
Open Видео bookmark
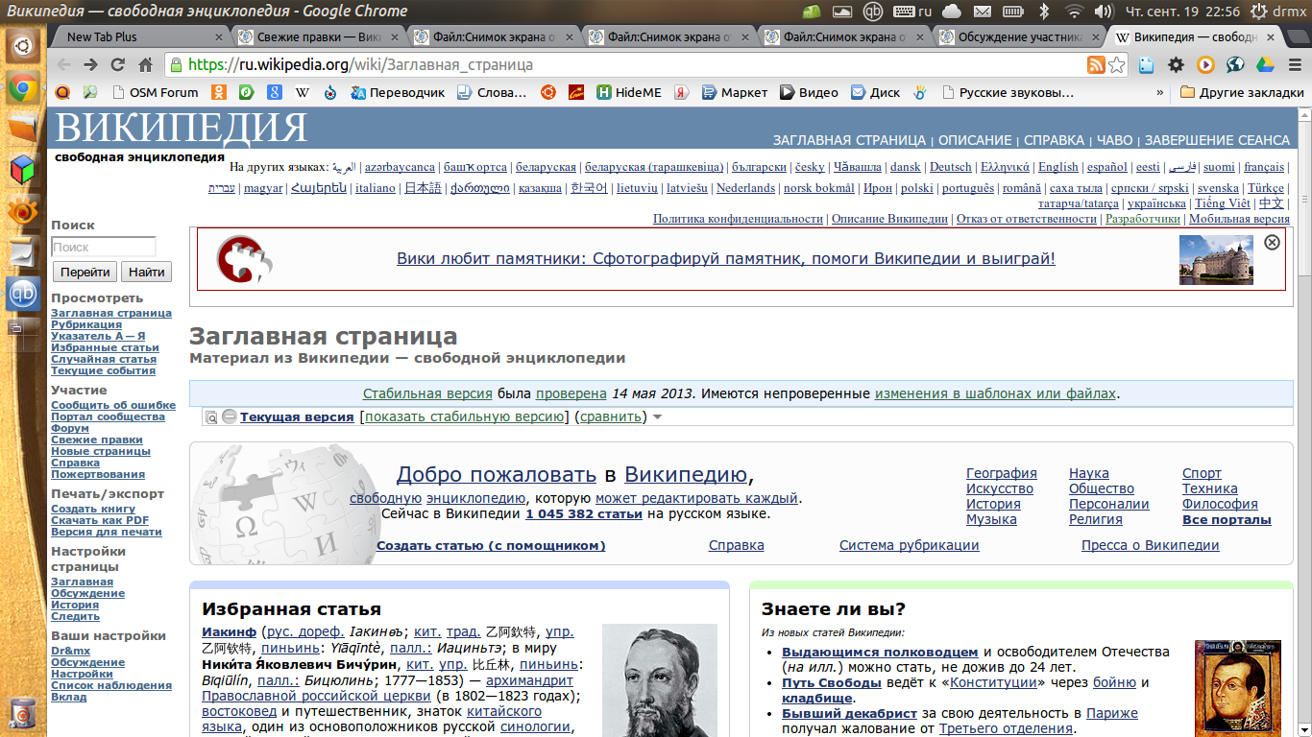(x=809, y=93)
